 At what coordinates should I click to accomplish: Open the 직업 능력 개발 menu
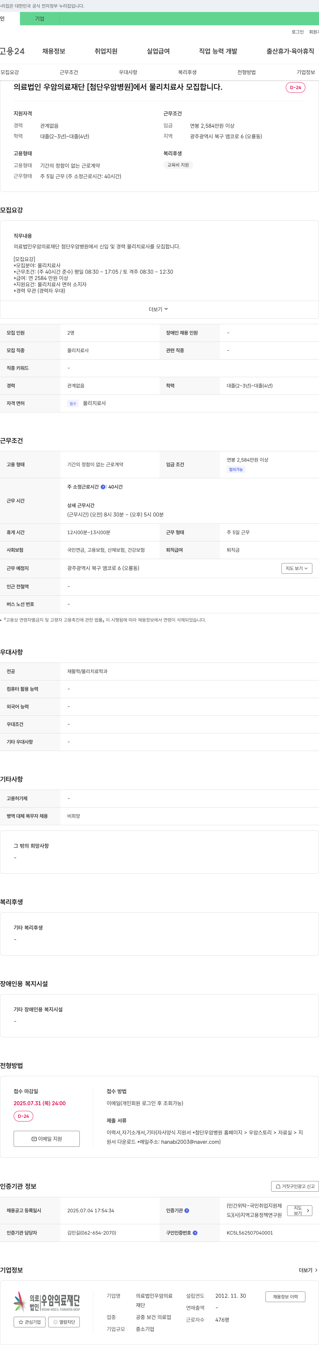tap(218, 51)
